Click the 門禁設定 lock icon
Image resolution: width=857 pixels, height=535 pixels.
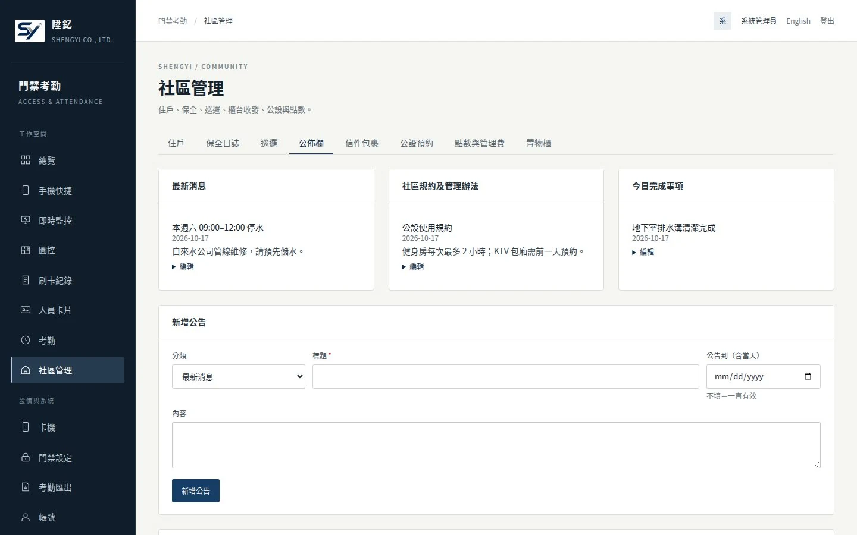coord(26,457)
